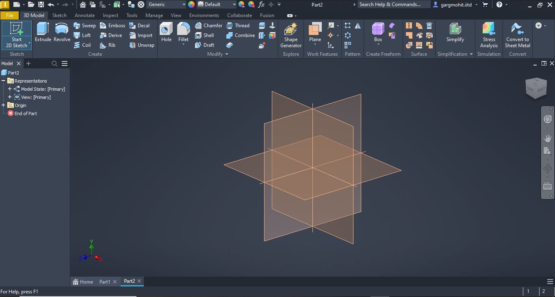Switch to the Annotate ribbon tab
The height and width of the screenshot is (297, 555).
pyautogui.click(x=85, y=15)
